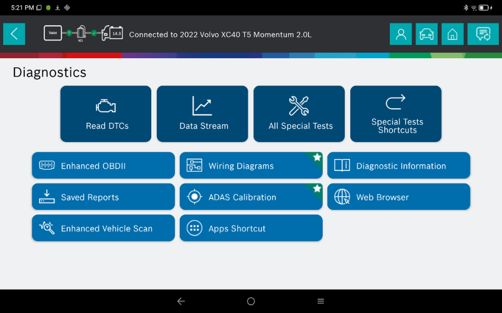Open Saved Reports
502x313 pixels.
[x=103, y=196]
